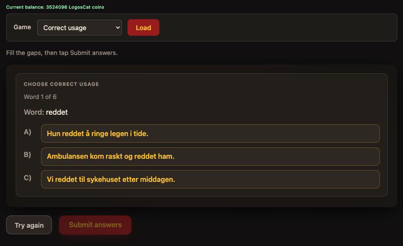This screenshot has width=403, height=246.
Task: Click the balance number 3524096
Action: pos(56,7)
